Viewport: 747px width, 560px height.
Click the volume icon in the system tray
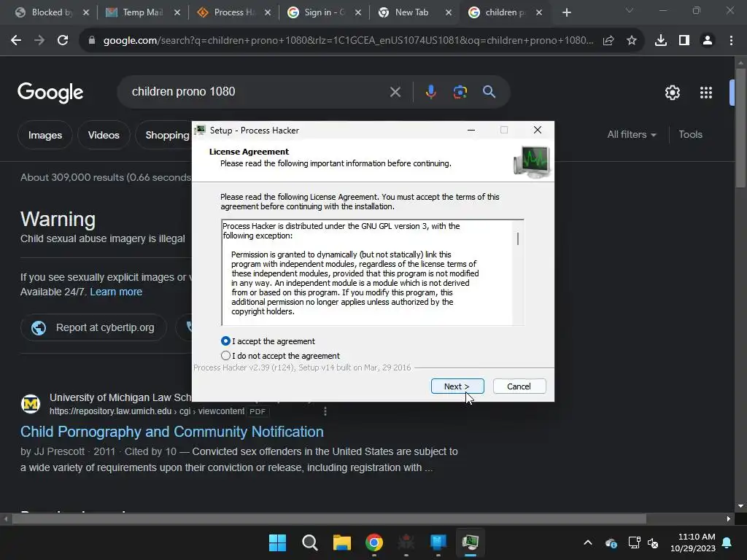(653, 542)
